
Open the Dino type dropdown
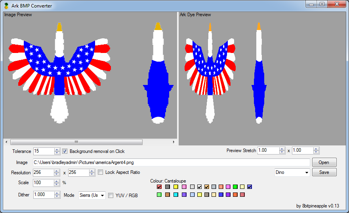pyautogui.click(x=292, y=172)
